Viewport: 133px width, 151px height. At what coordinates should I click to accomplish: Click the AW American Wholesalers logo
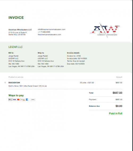coord(105,30)
